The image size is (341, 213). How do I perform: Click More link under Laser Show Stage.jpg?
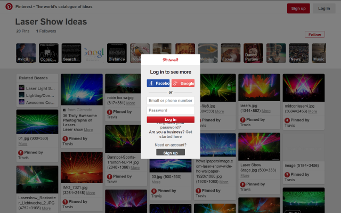click(x=245, y=175)
